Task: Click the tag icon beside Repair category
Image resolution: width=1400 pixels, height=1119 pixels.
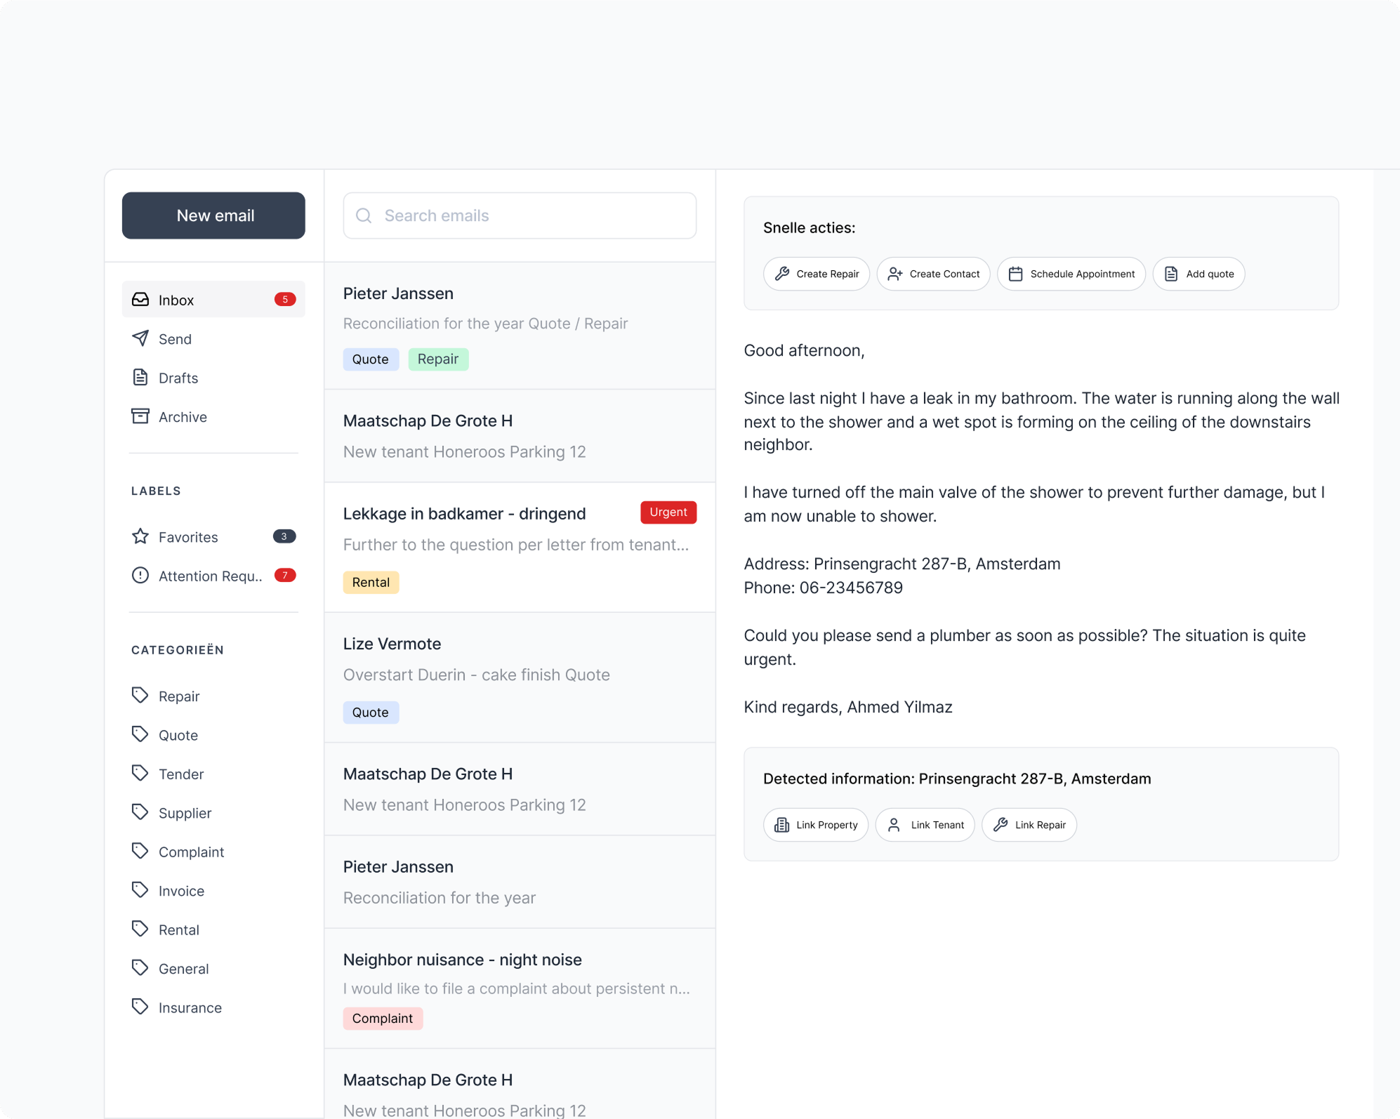Action: (x=140, y=696)
